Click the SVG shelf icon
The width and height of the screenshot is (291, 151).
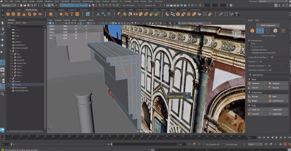(x=77, y=14)
